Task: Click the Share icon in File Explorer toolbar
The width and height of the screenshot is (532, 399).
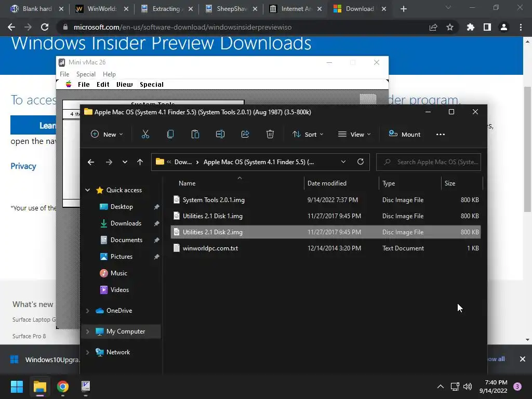Action: tap(245, 135)
